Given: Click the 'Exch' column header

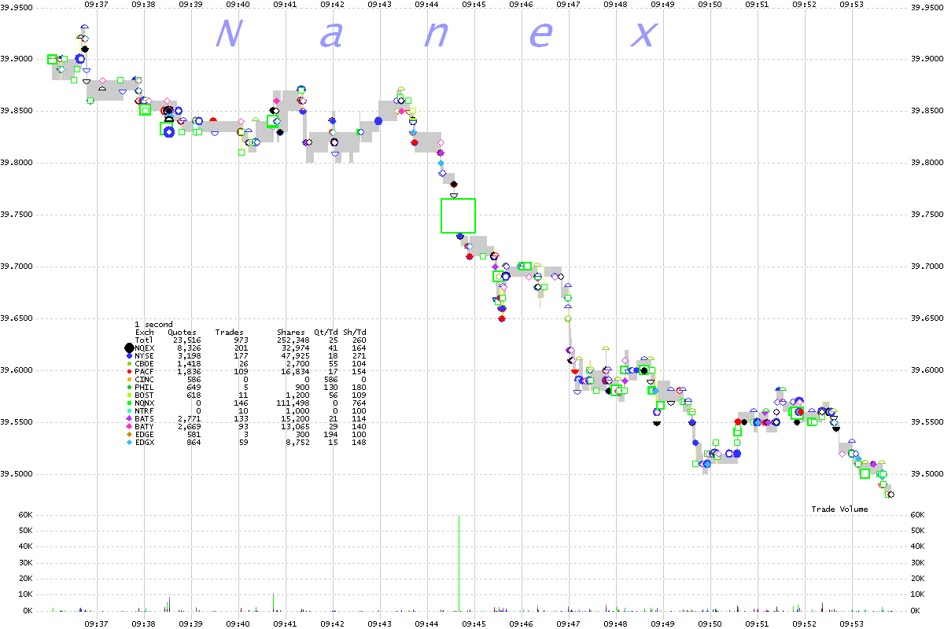Looking at the screenshot, I should click(144, 333).
